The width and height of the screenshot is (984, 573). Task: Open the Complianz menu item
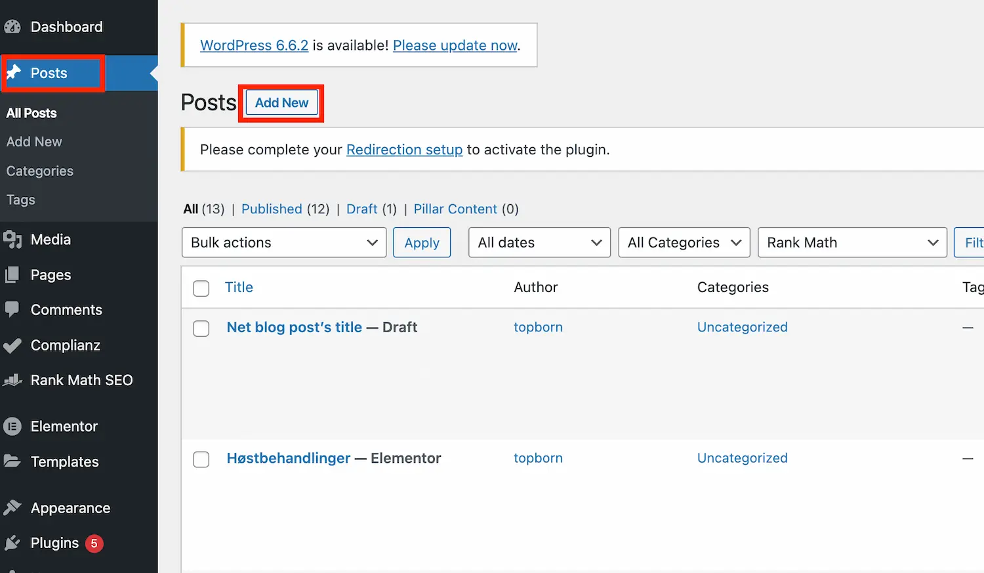[66, 345]
